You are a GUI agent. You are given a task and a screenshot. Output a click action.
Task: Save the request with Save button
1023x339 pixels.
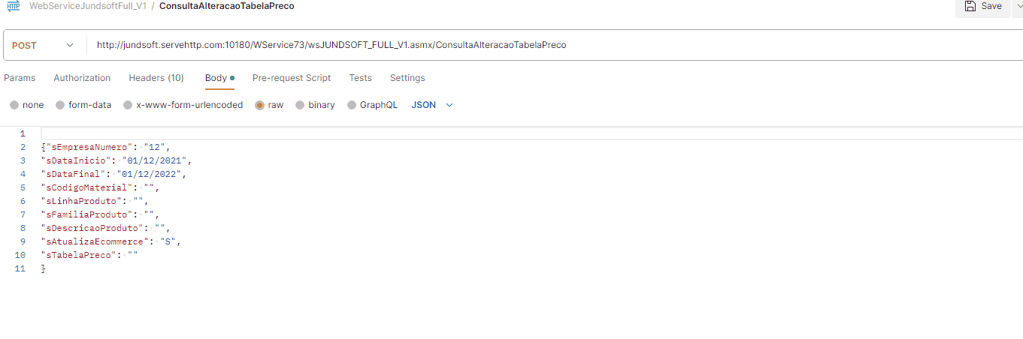(982, 7)
